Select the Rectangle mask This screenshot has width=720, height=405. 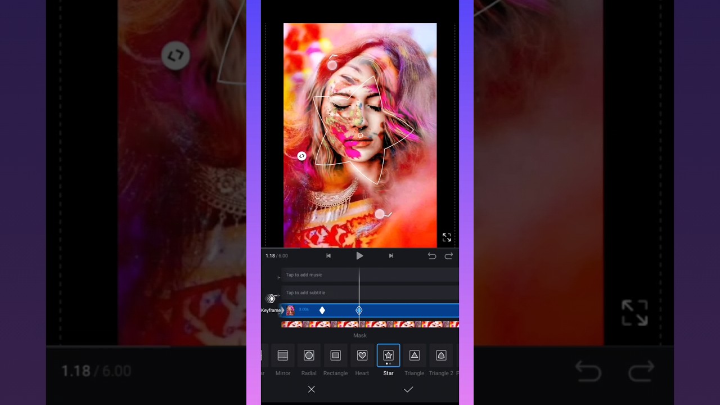(335, 355)
